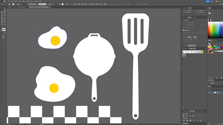Open the File menu
This screenshot has height=125, width=223.
pyautogui.click(x=9, y=1)
